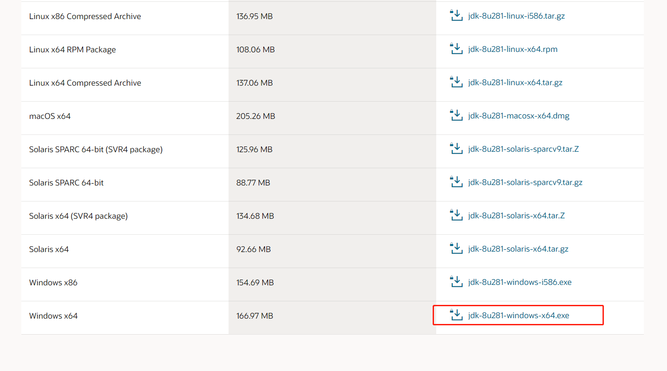Image resolution: width=667 pixels, height=371 pixels.
Task: Select the "Solaris x64 (SVR4 package)" label
Action: [78, 216]
